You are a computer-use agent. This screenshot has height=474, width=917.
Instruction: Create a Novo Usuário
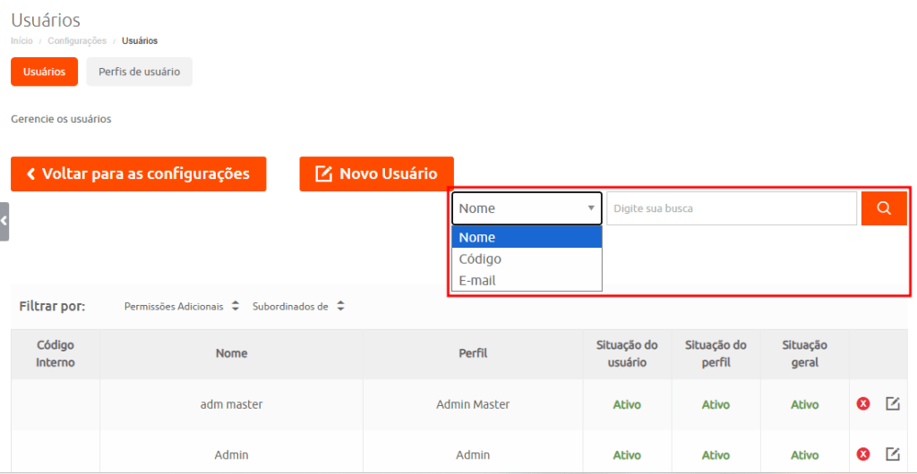(x=376, y=174)
